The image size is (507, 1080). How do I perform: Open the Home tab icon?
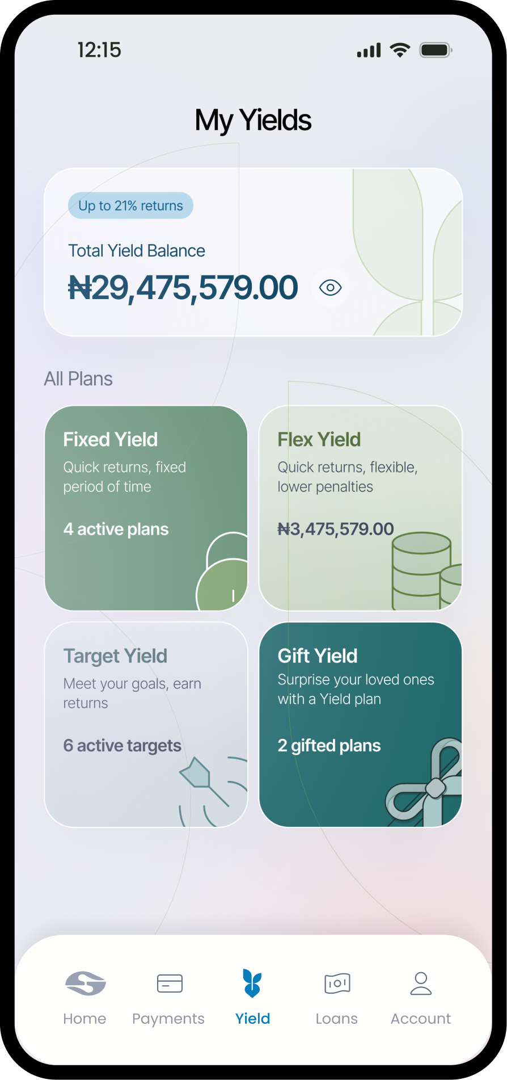click(x=85, y=983)
